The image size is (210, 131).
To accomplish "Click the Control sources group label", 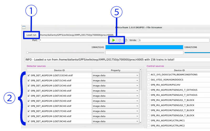I will point(155,66).
